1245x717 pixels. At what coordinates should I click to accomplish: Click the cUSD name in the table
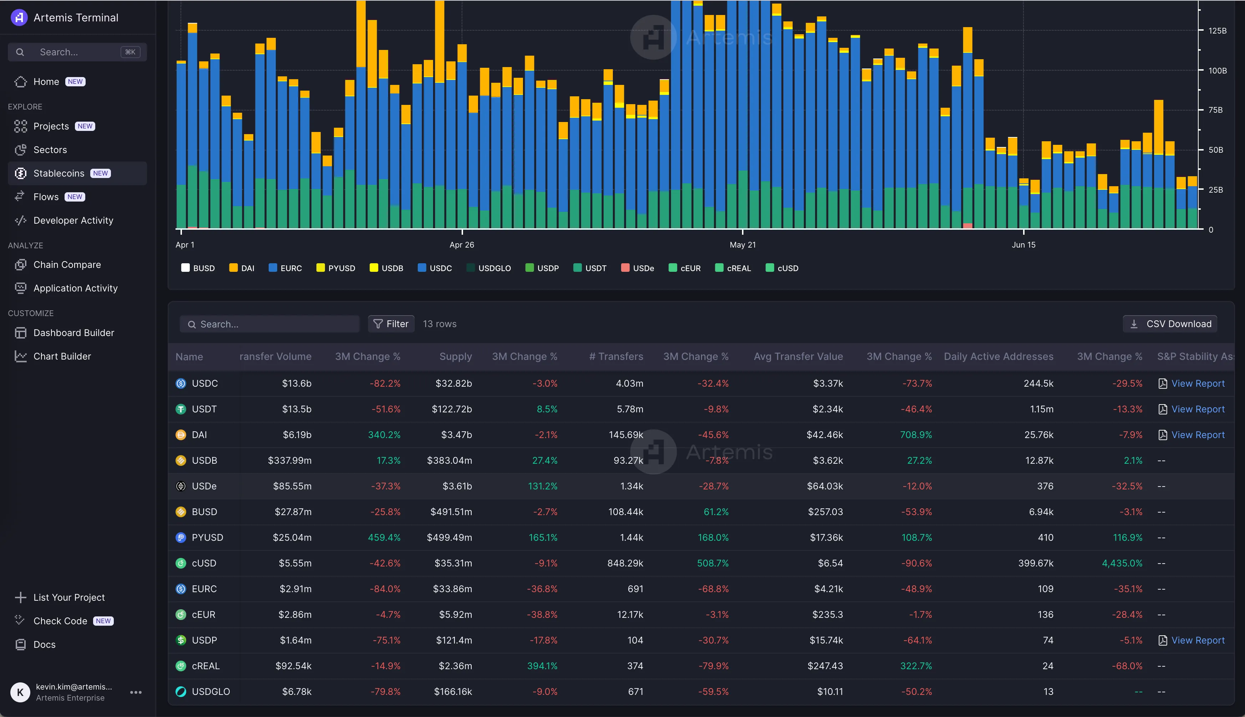pyautogui.click(x=204, y=563)
